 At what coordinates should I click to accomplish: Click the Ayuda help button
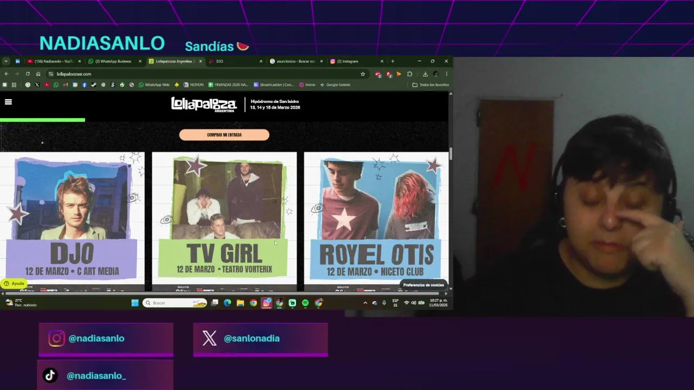pos(14,283)
